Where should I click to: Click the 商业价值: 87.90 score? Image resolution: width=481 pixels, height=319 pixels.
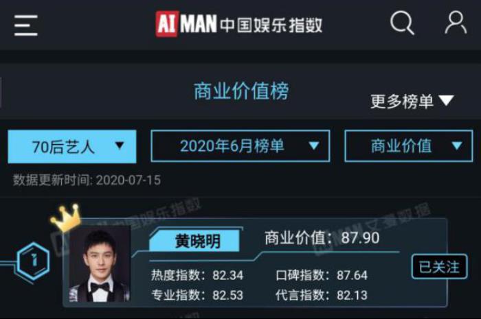(322, 238)
